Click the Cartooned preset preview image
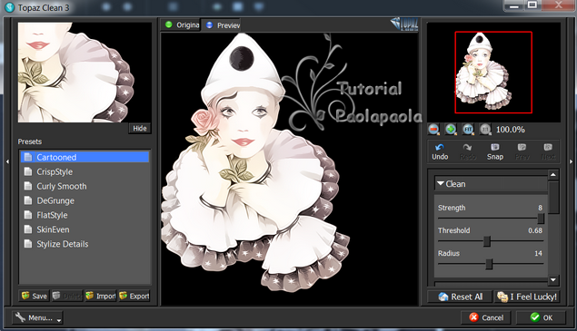The width and height of the screenshot is (577, 331). click(x=85, y=73)
